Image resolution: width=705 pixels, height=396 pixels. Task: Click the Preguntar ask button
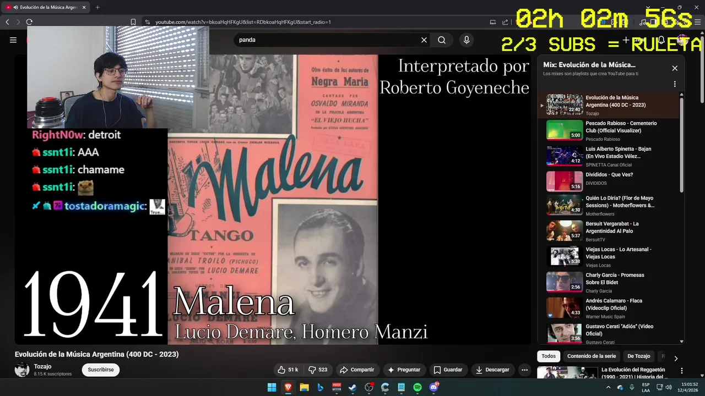pos(404,370)
